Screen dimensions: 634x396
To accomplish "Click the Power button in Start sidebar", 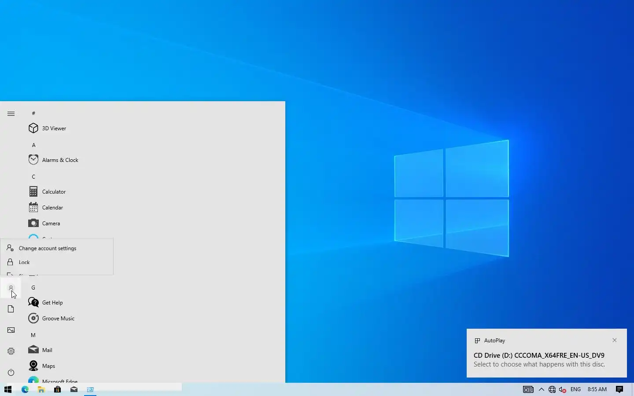I will 11,372.
